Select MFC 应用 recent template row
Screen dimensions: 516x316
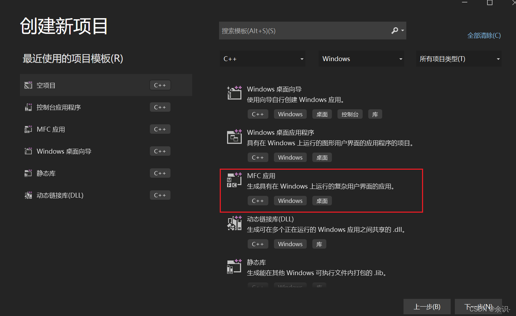point(106,129)
